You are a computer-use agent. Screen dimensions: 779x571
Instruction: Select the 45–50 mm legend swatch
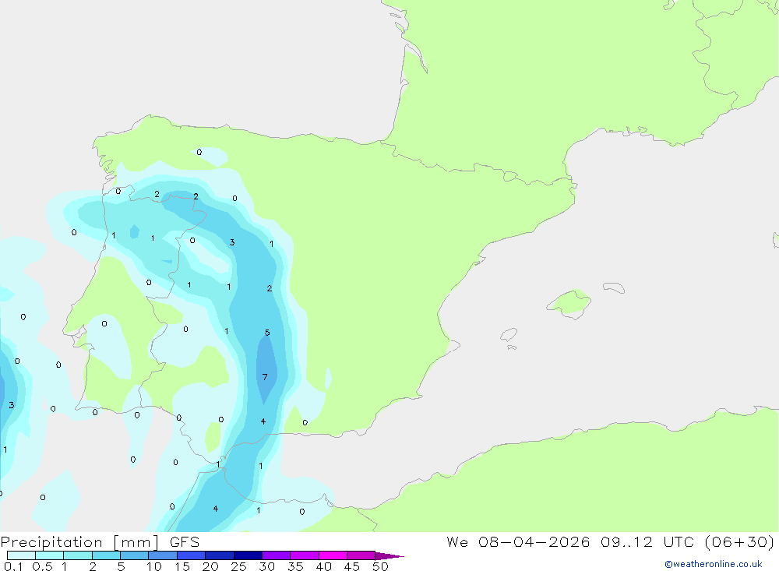point(361,555)
